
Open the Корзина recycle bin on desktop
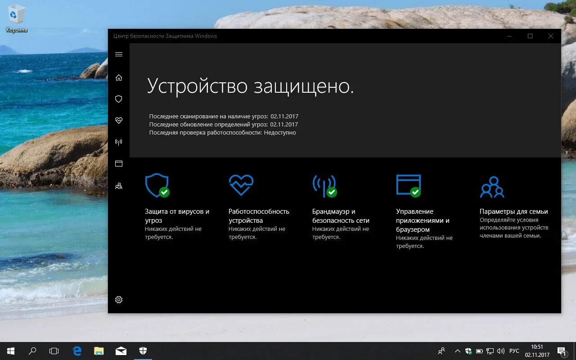coord(17,19)
